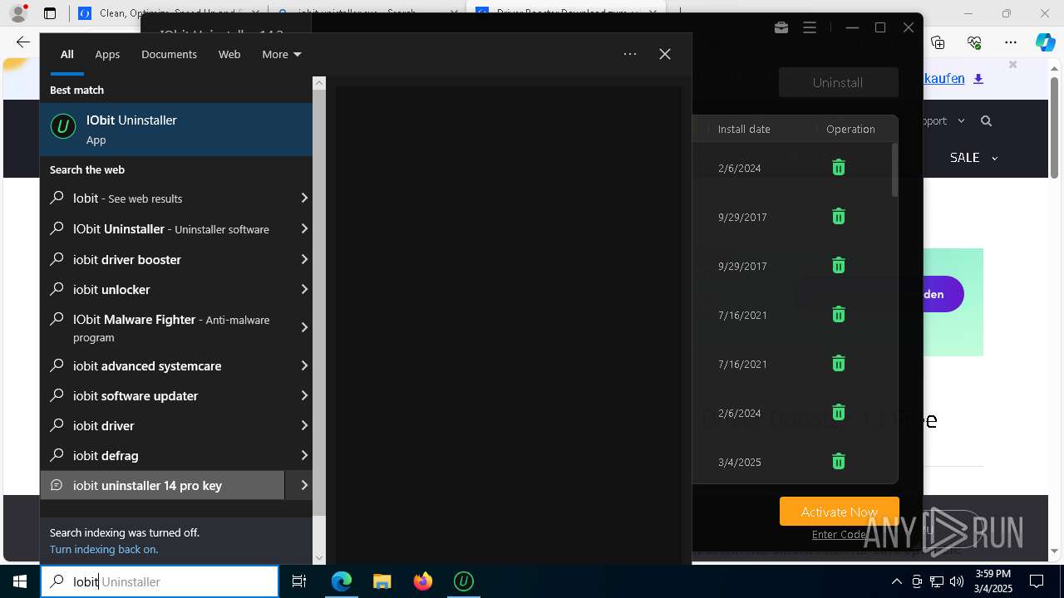Show hidden tray icons chevron
The width and height of the screenshot is (1064, 598).
point(896,581)
